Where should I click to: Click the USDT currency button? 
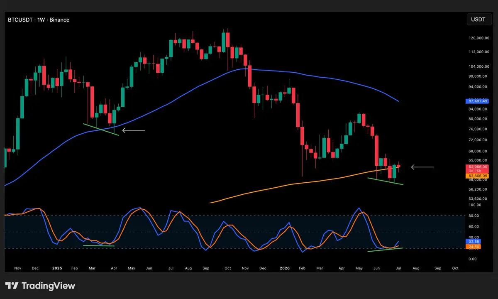point(478,20)
